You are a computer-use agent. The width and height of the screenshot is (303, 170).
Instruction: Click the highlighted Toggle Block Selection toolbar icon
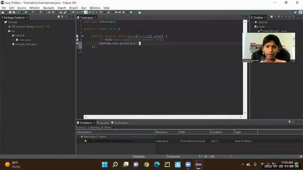tap(86, 12)
